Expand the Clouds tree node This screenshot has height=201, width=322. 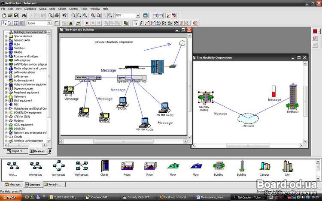point(6,137)
